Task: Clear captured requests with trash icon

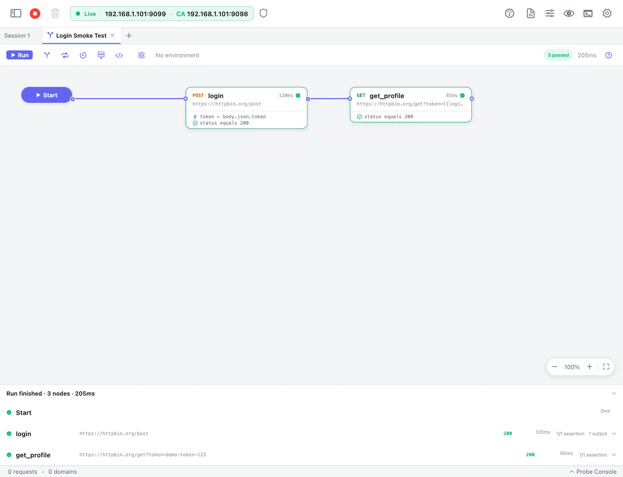Action: (55, 13)
